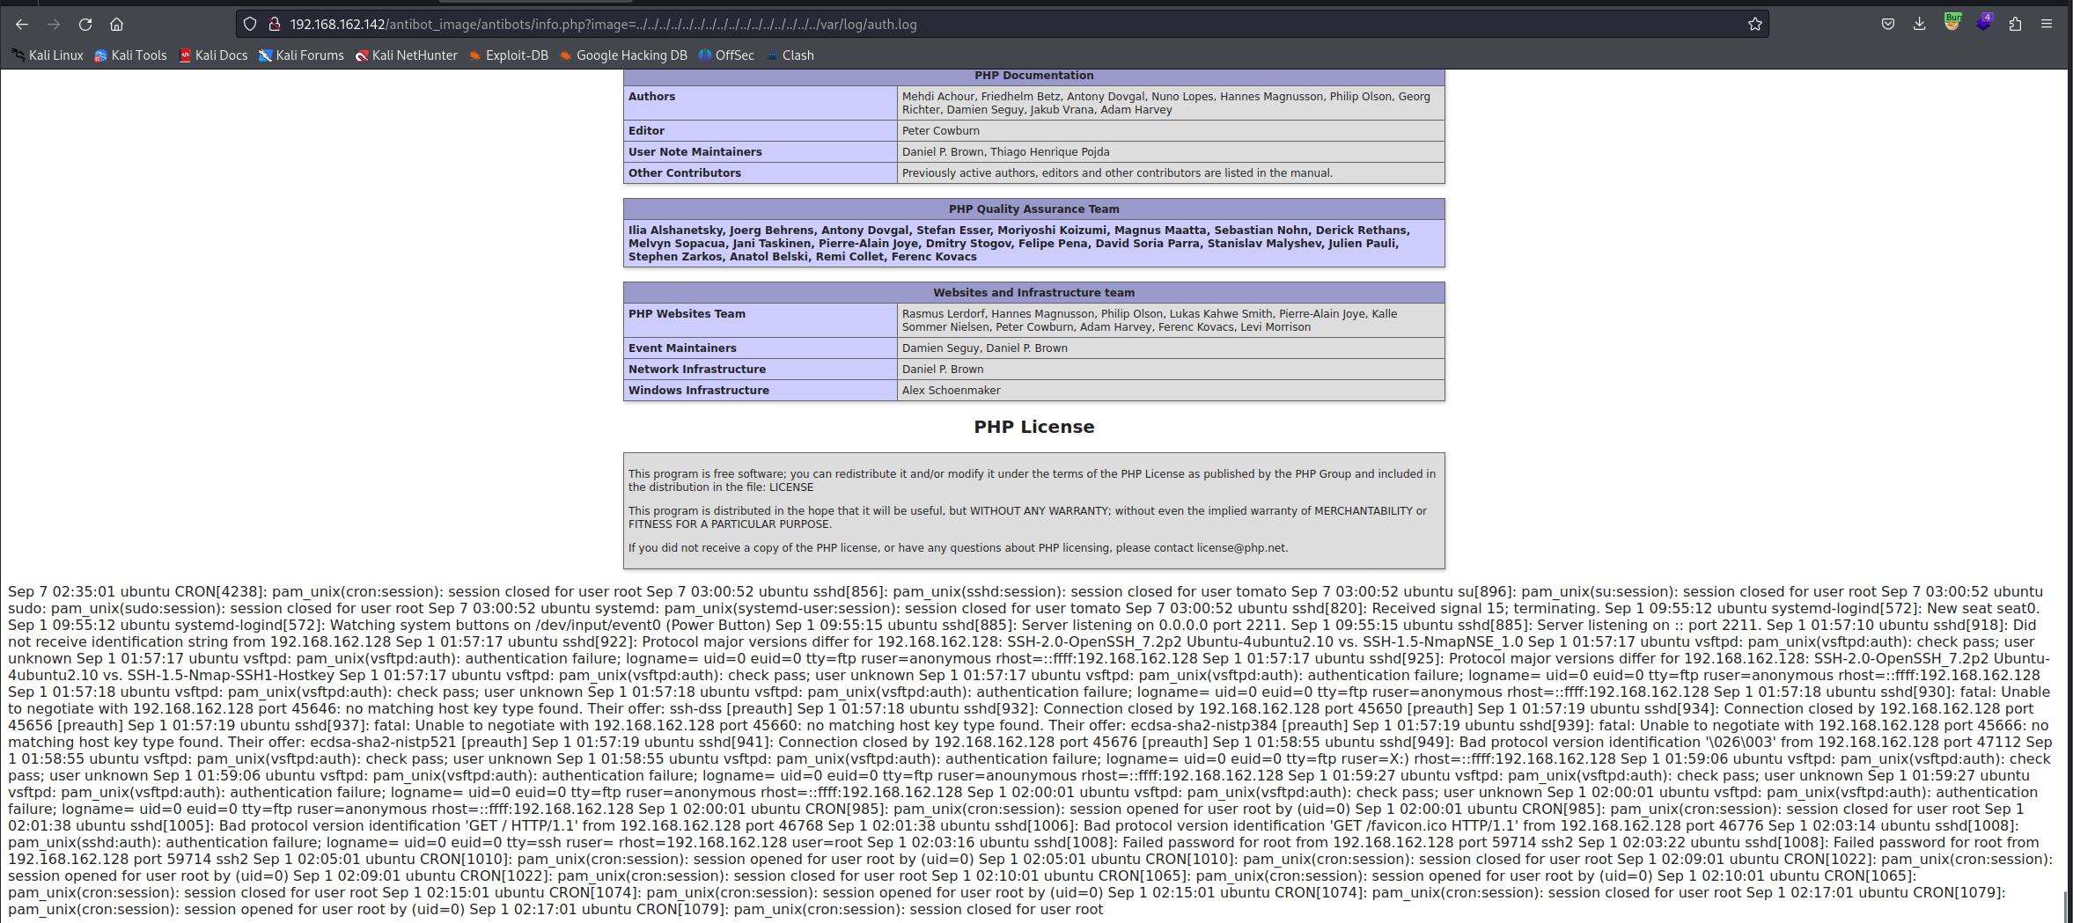Bookmark this page with the star icon
Viewport: 2073px width, 923px height.
(x=1754, y=25)
